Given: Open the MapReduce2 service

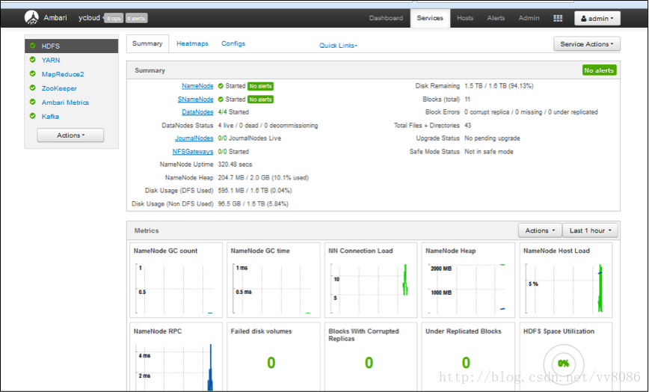Looking at the screenshot, I should click(63, 74).
